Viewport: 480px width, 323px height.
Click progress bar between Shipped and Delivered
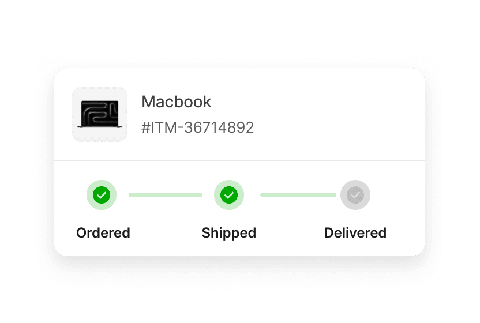[298, 195]
